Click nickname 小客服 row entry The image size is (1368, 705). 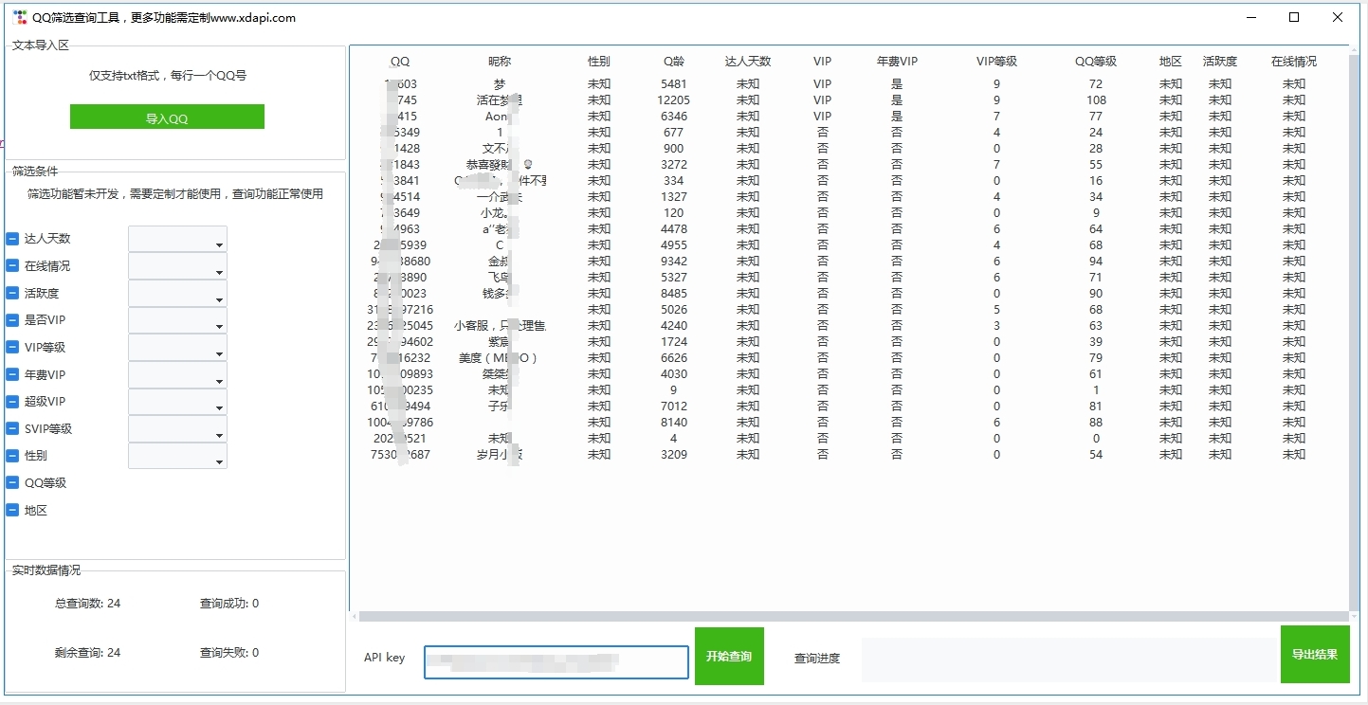(x=500, y=325)
